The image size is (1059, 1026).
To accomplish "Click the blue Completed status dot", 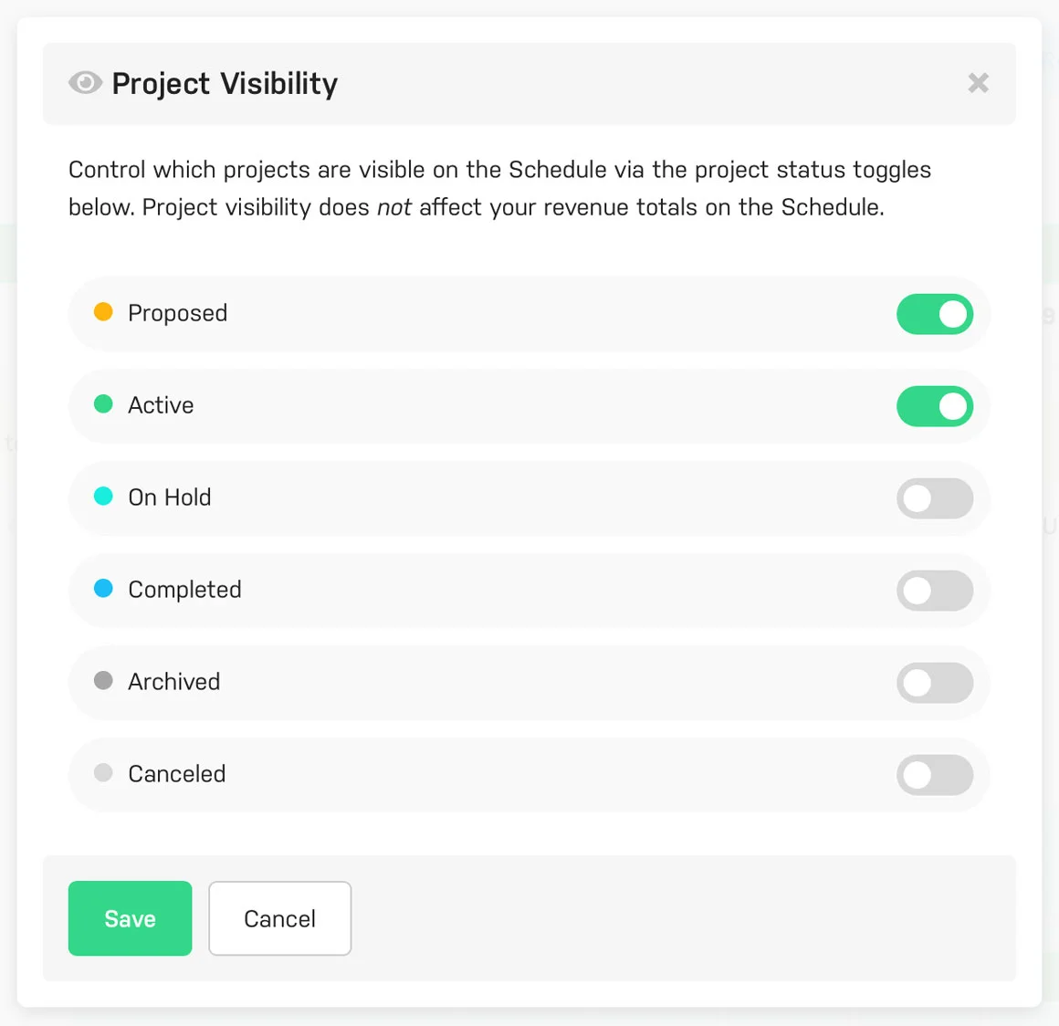I will point(103,589).
